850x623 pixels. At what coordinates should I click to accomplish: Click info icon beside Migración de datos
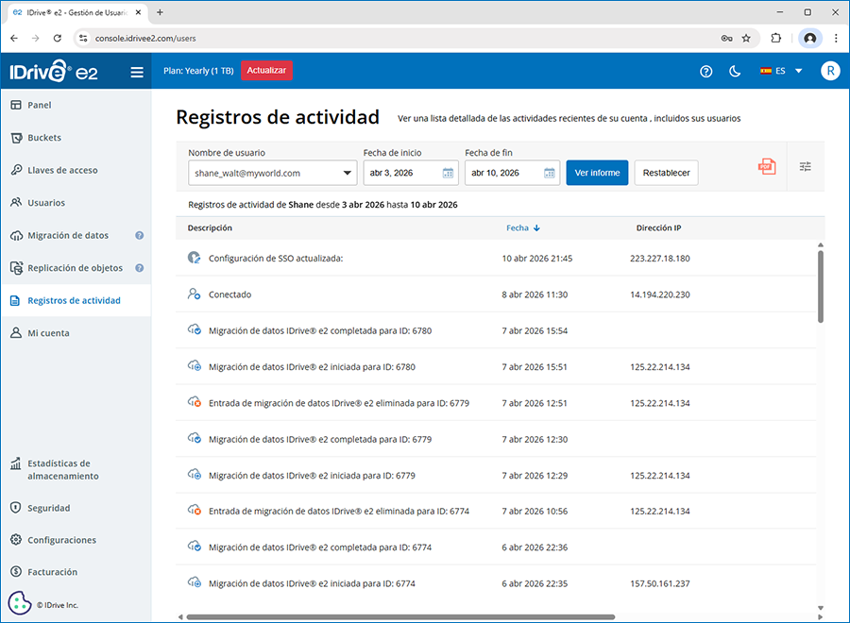pos(140,236)
